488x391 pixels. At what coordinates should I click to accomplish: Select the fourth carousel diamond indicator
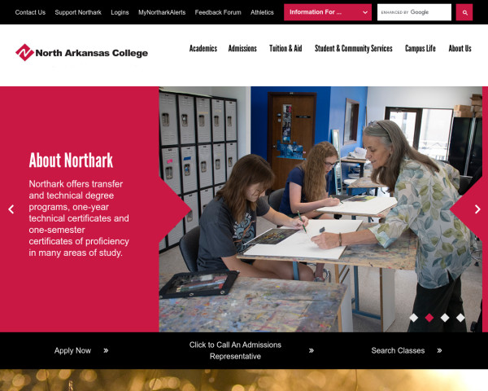[x=460, y=318]
